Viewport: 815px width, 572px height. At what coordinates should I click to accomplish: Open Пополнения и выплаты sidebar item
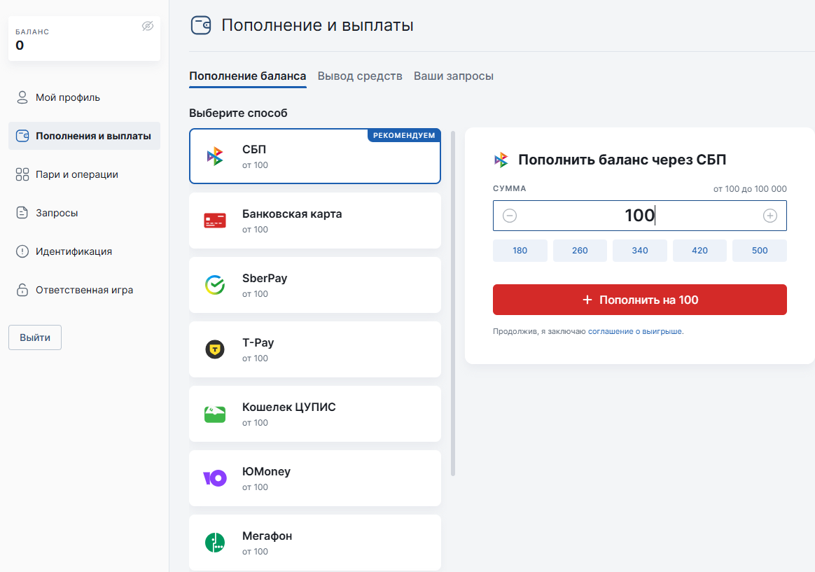pos(84,136)
